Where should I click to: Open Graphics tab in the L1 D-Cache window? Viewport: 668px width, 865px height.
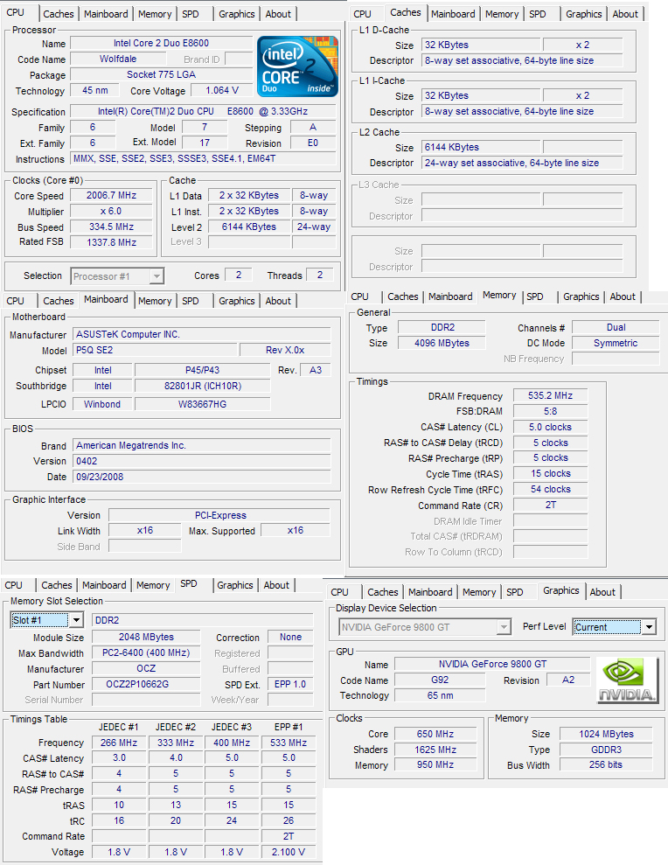pyautogui.click(x=583, y=14)
